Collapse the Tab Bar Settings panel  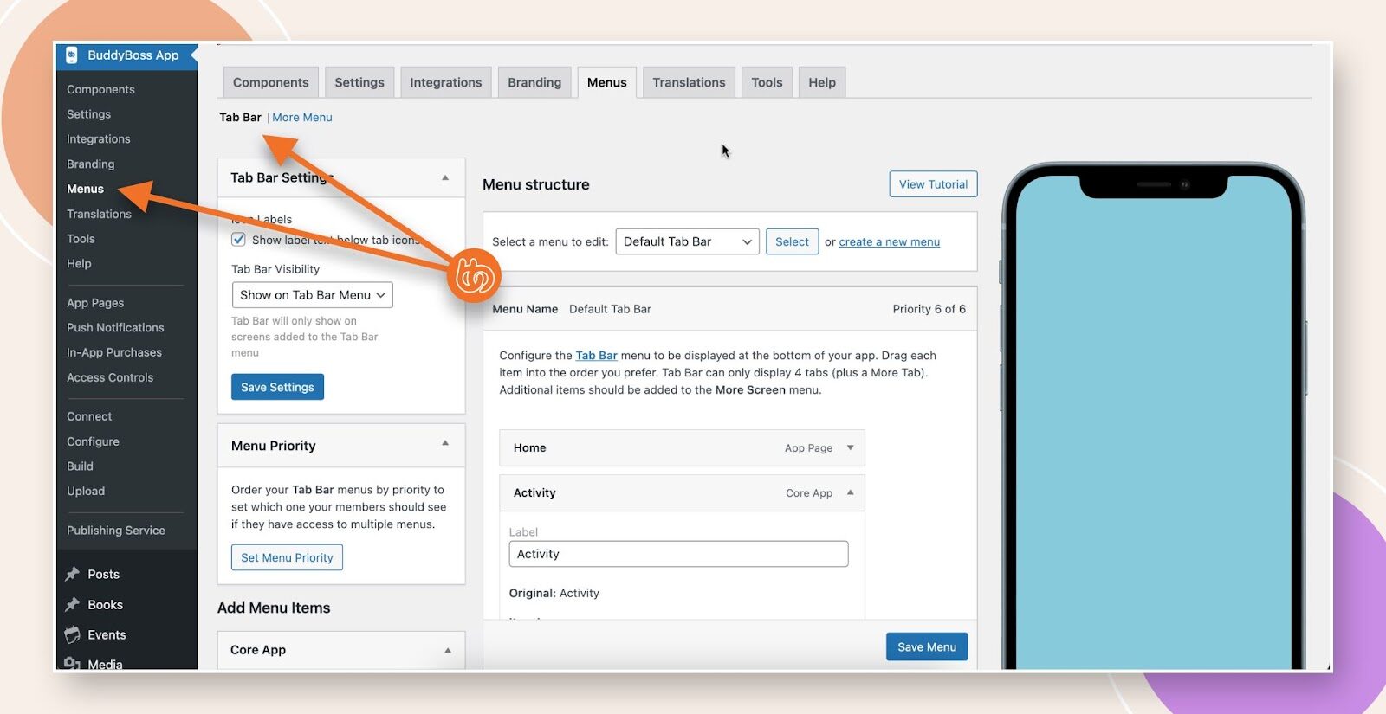445,178
